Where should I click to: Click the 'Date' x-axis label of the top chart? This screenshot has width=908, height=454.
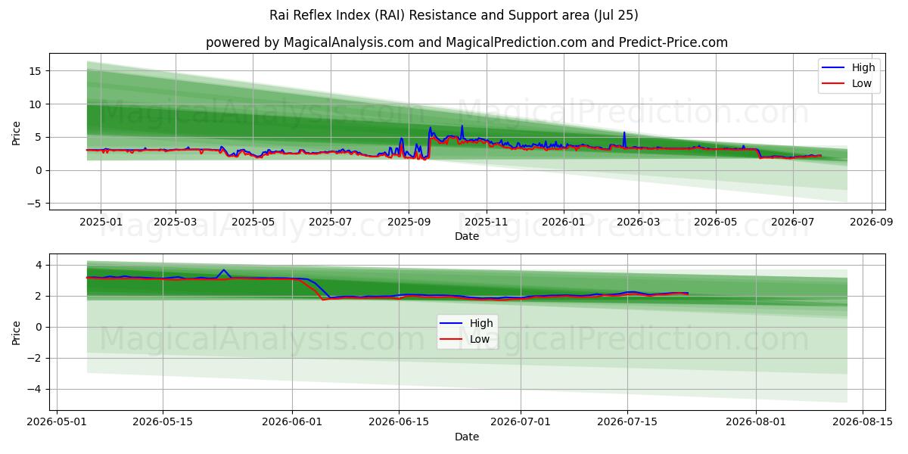pyautogui.click(x=467, y=237)
